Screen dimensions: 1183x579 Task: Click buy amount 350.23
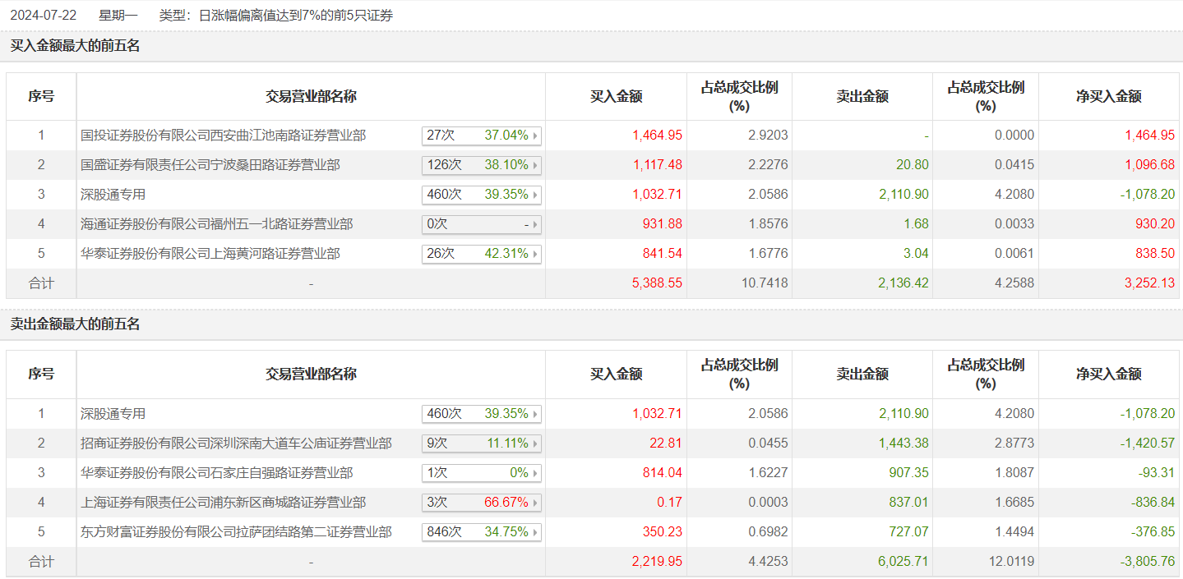coord(662,532)
